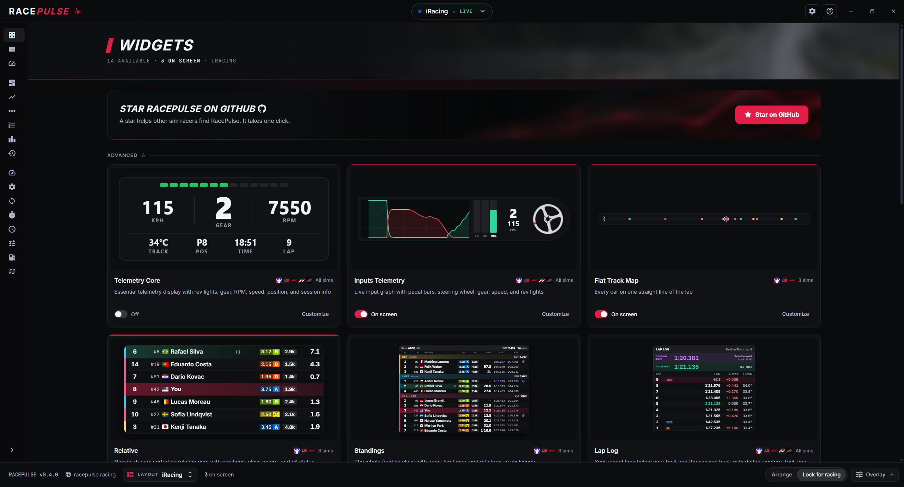Click the "Telemetry Core" card title
This screenshot has height=487, width=904.
(x=137, y=281)
